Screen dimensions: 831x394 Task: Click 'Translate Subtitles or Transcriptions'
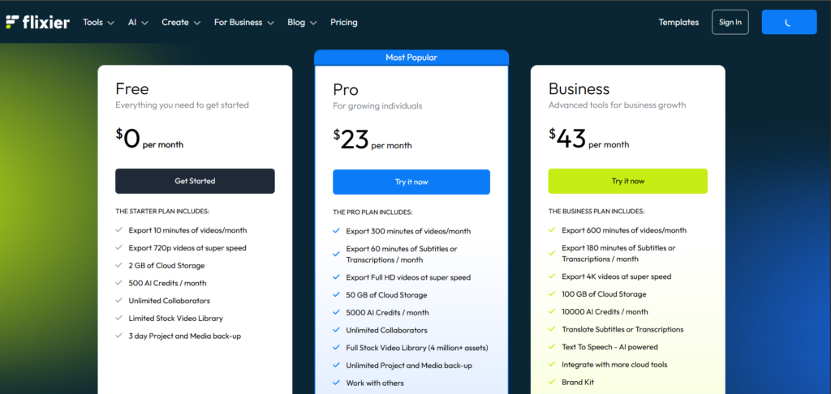click(622, 329)
